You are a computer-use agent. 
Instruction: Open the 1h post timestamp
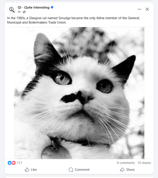tap(19, 12)
